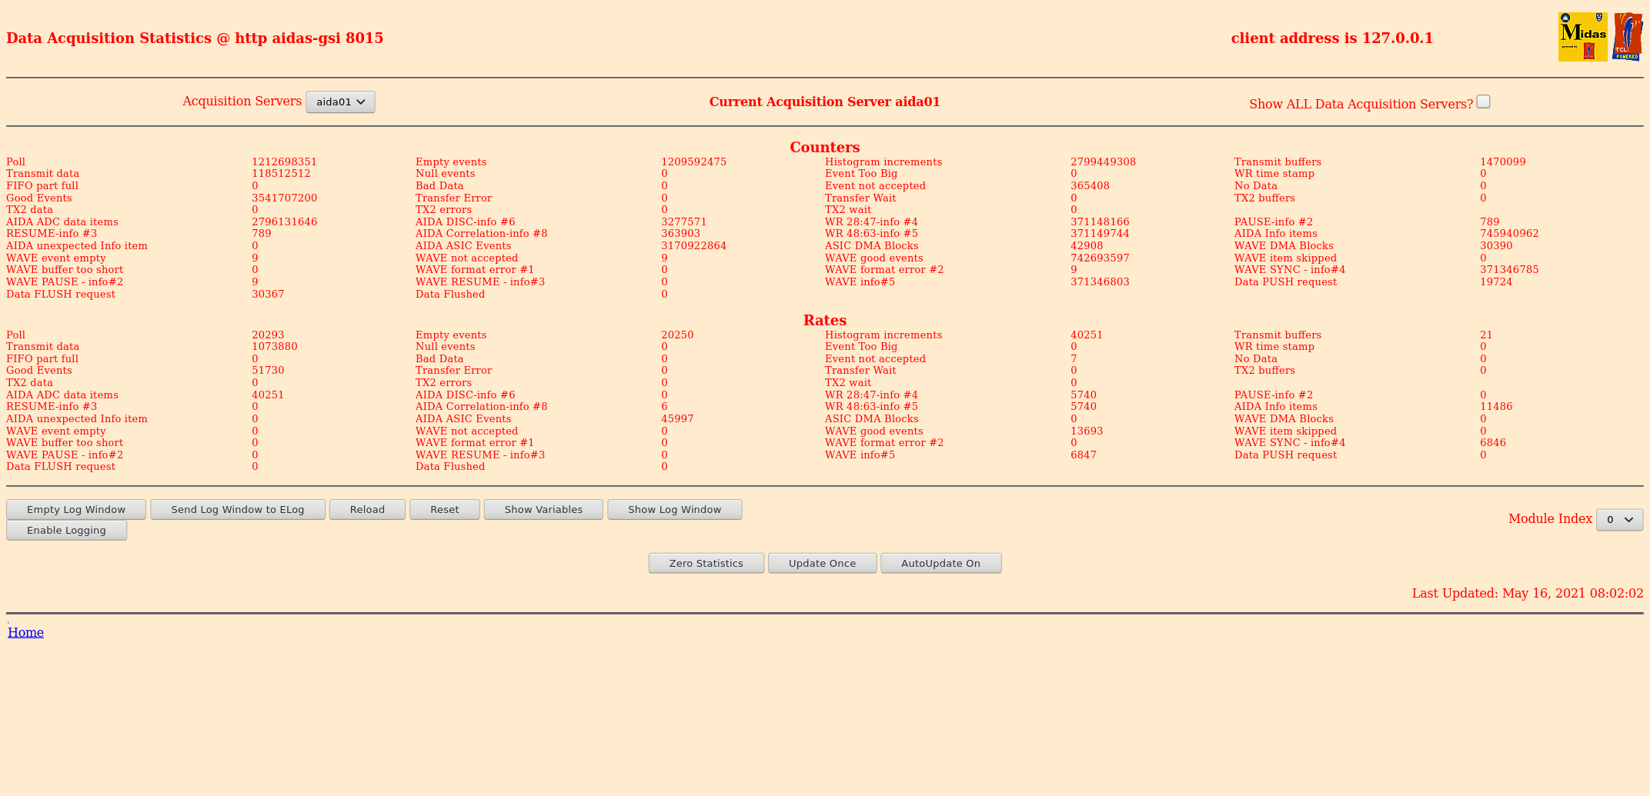The width and height of the screenshot is (1650, 796).
Task: Click the Update Once button
Action: (x=822, y=563)
